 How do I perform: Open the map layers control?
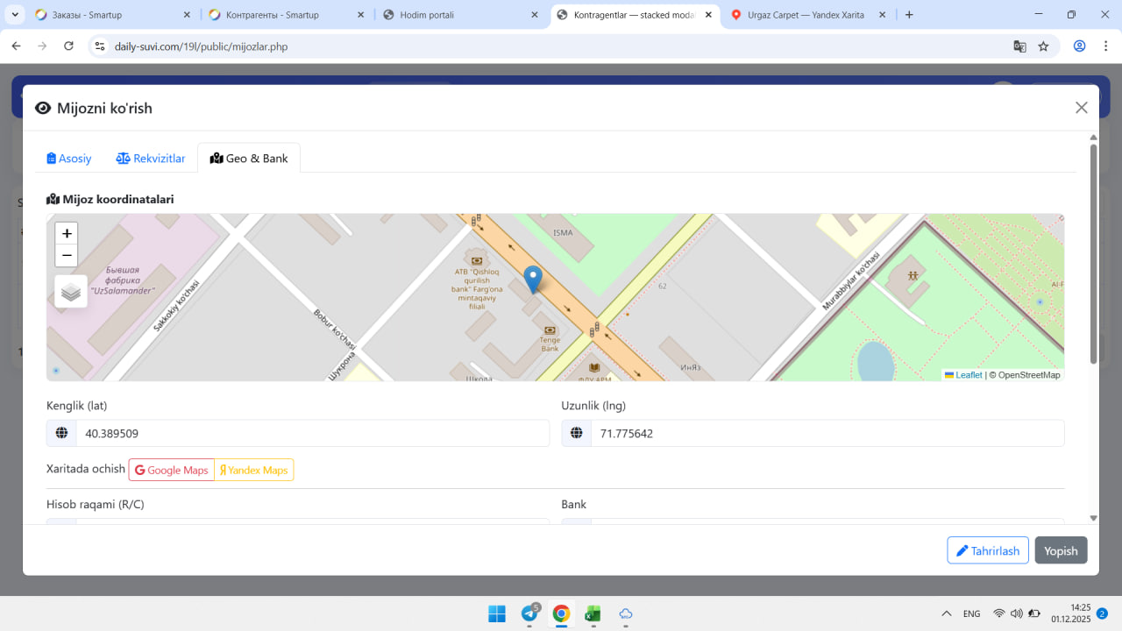71,292
